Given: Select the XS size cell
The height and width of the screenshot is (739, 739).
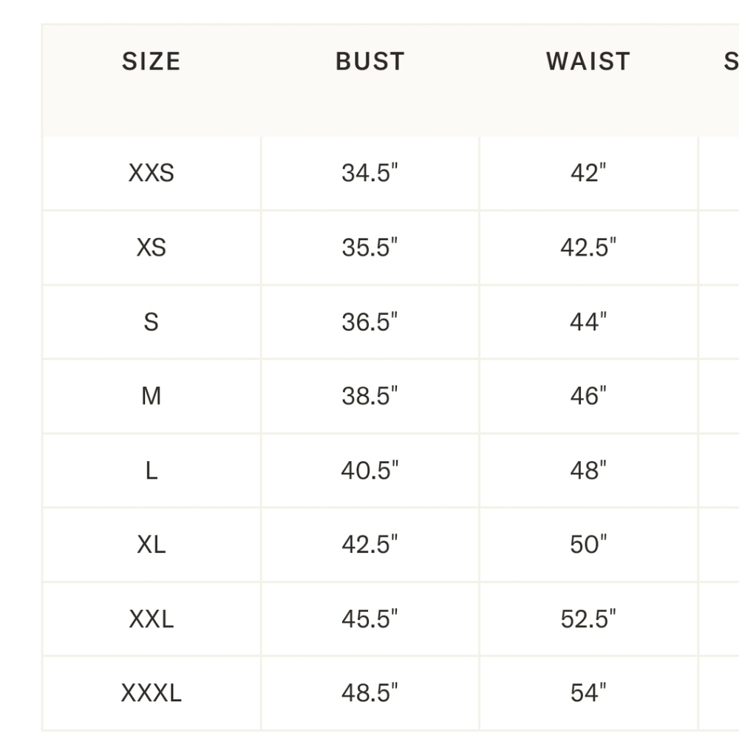Looking at the screenshot, I should [151, 248].
